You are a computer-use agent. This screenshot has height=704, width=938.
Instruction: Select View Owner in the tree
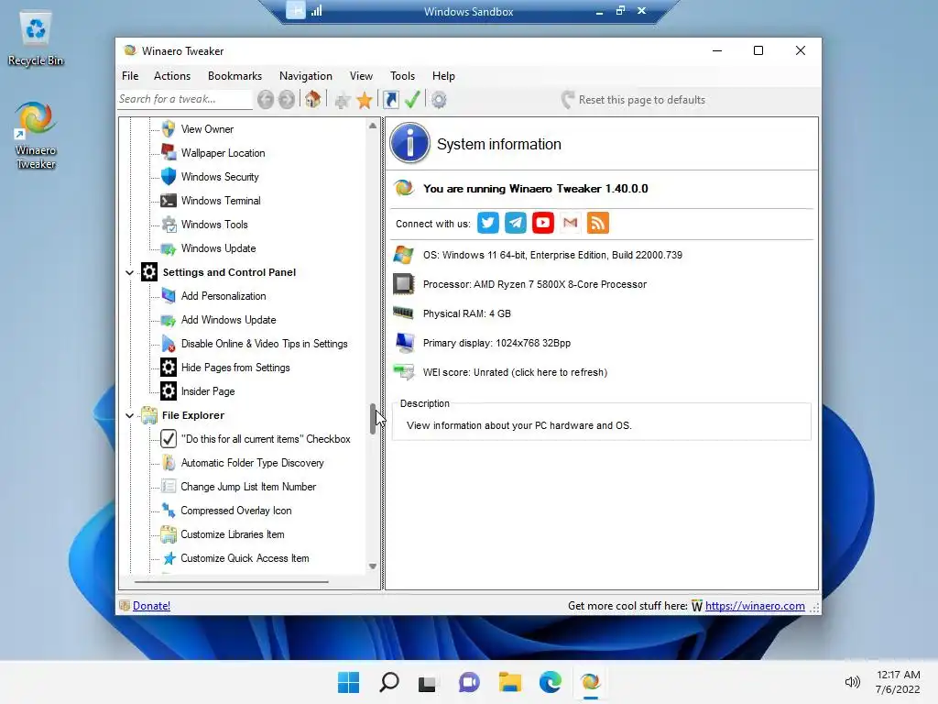tap(207, 129)
